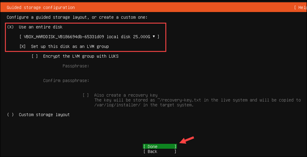This screenshot has width=307, height=157.
Task: Select the Done button
Action: click(x=160, y=146)
